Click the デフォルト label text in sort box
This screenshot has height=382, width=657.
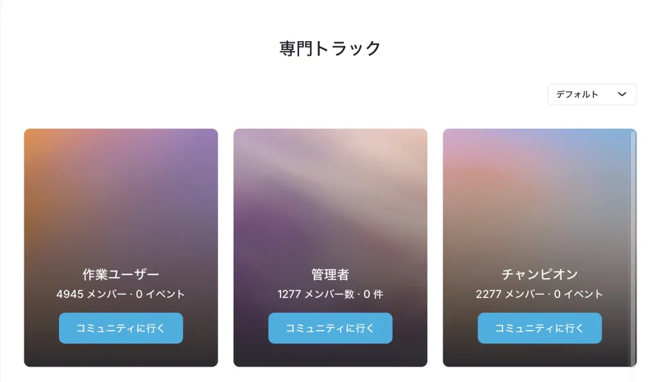coord(577,94)
